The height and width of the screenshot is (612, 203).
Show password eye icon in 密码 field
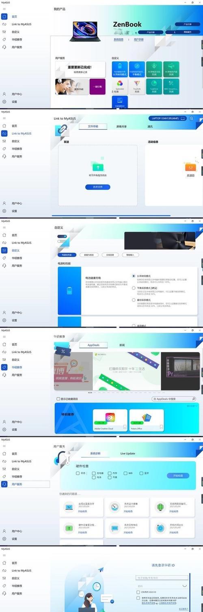click(185, 586)
